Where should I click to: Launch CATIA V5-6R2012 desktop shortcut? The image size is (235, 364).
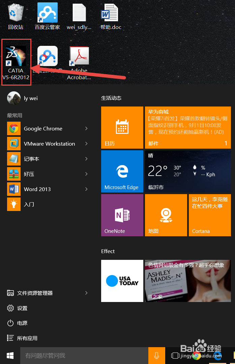tap(16, 62)
